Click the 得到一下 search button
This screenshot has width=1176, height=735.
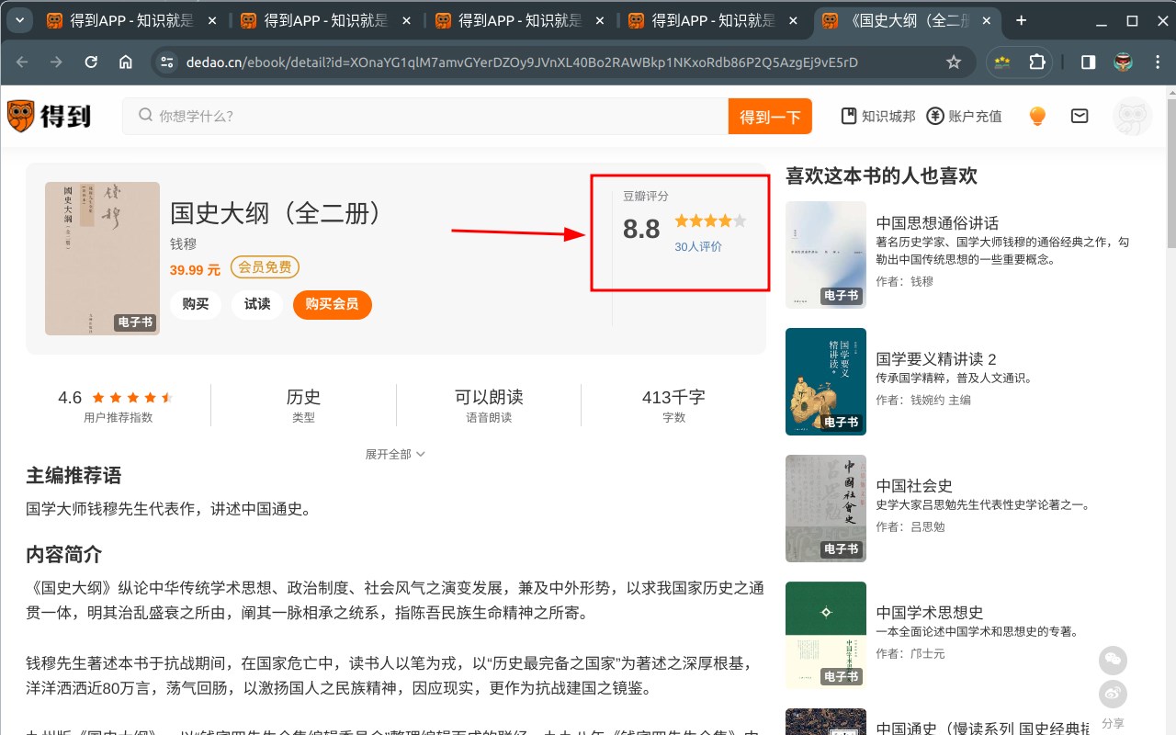[x=770, y=117]
